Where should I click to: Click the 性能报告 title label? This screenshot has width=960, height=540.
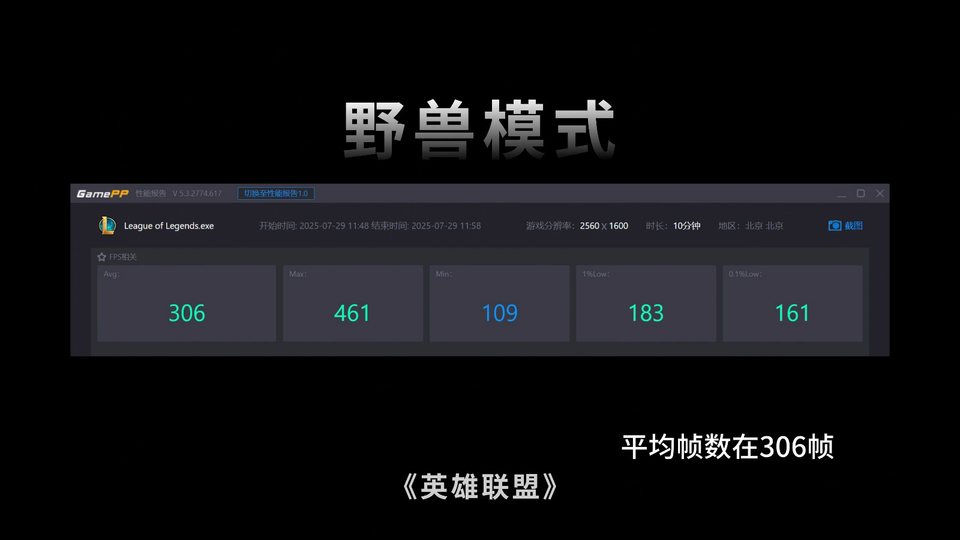click(x=151, y=194)
